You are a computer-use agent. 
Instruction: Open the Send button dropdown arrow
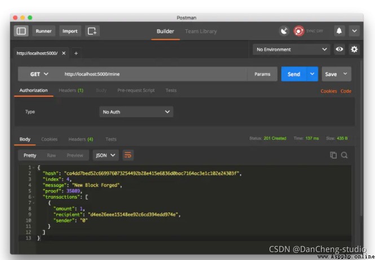point(312,74)
